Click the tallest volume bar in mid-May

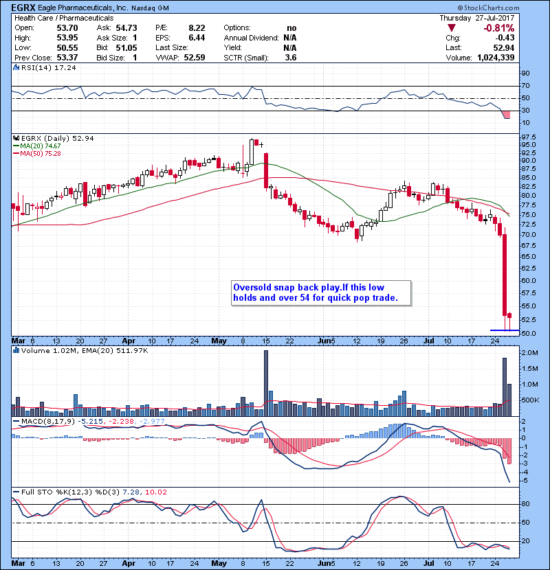tap(266, 383)
